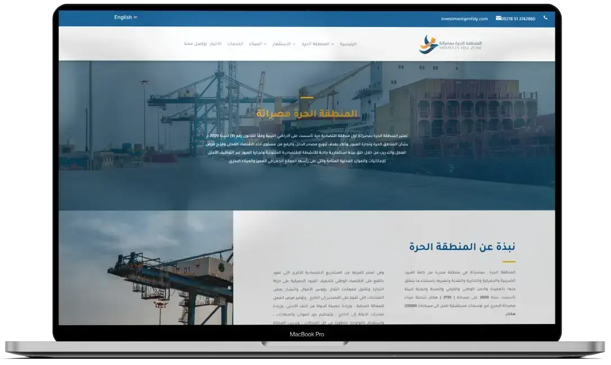Switch the site language to English
Viewport: 611px width, 365px height.
pos(123,17)
